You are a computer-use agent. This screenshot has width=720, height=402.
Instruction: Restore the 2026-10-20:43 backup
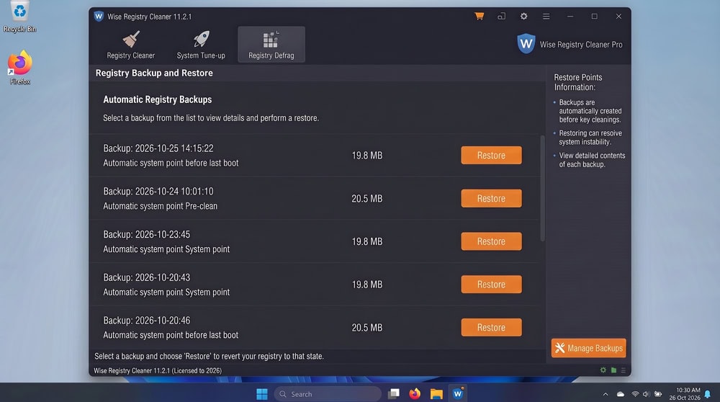(491, 285)
